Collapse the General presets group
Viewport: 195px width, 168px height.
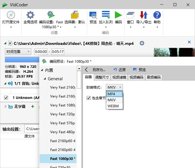pyautogui.click(x=45, y=79)
